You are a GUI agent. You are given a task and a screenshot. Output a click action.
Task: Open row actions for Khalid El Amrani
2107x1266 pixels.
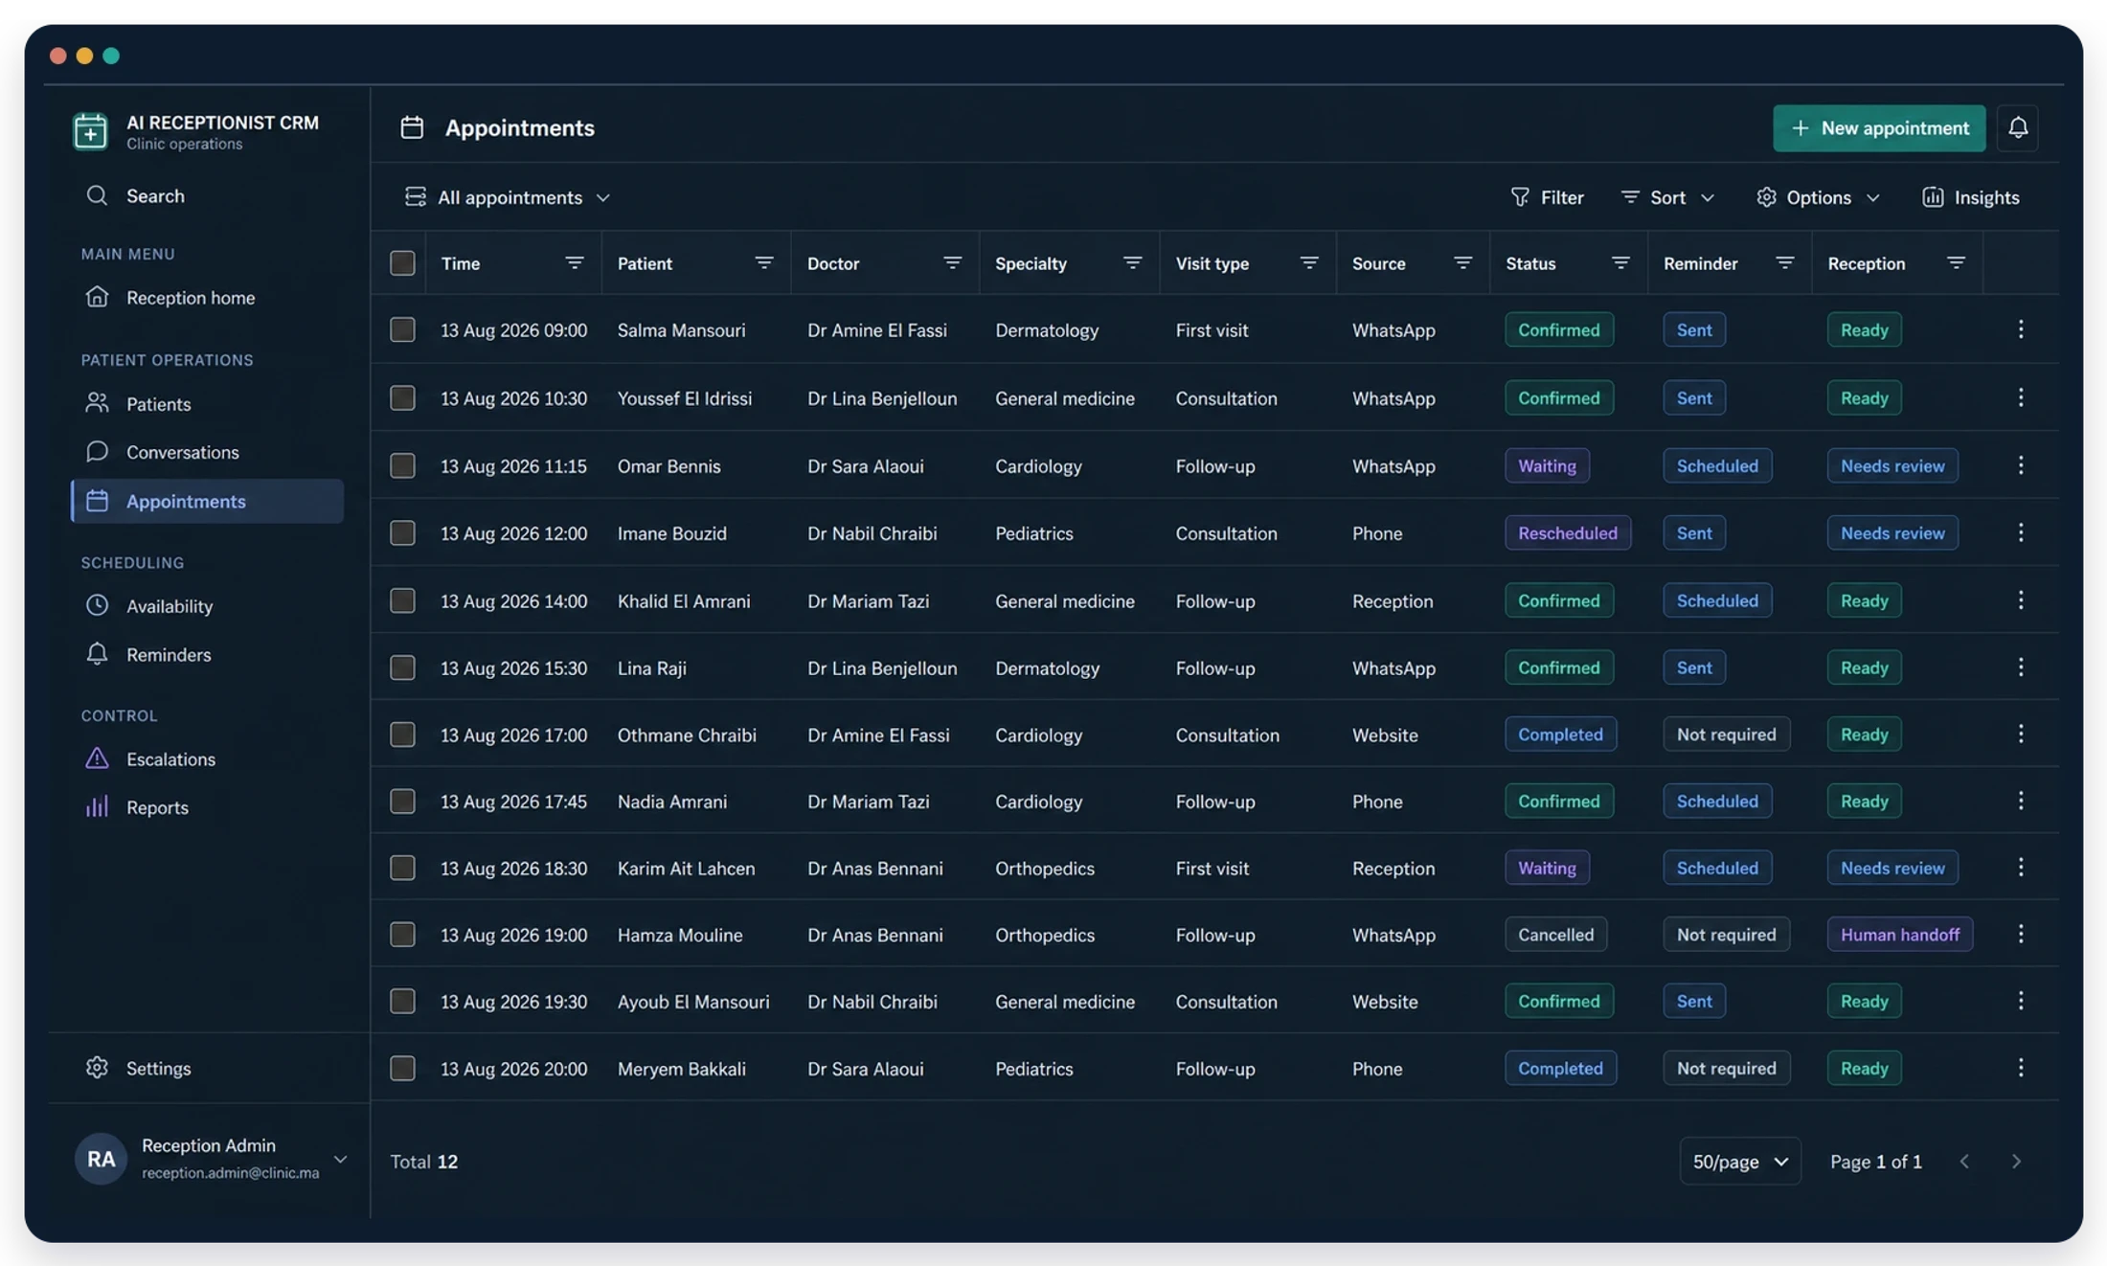coord(2021,600)
